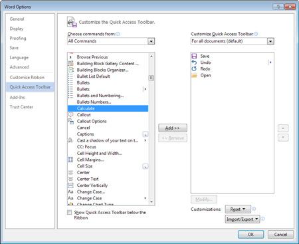Viewport: 299px width, 244px height.
Task: Open the Choose commands from dropdown
Action: pyautogui.click(x=151, y=41)
